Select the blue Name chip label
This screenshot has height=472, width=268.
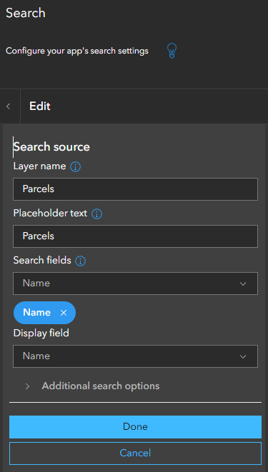[x=36, y=312]
